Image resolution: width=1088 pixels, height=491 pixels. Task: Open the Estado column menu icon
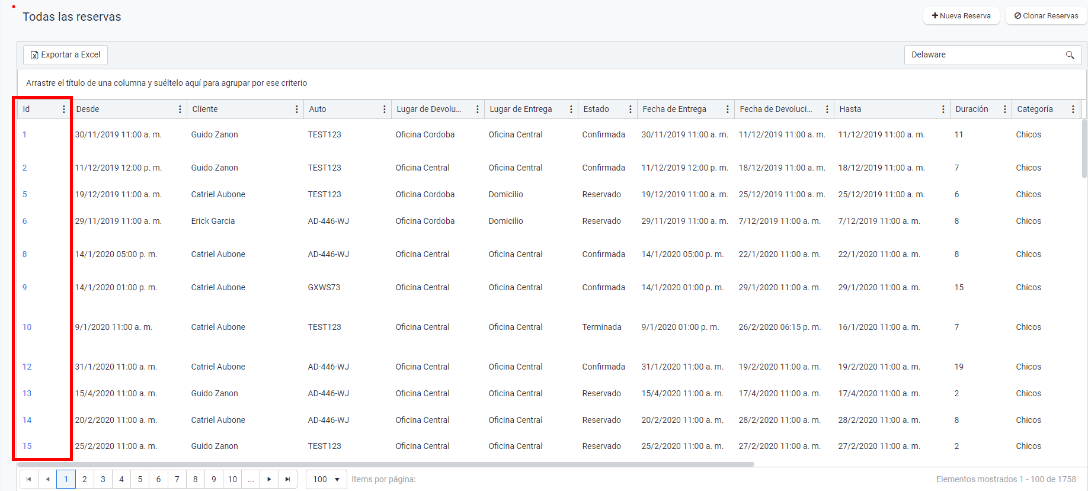631,109
